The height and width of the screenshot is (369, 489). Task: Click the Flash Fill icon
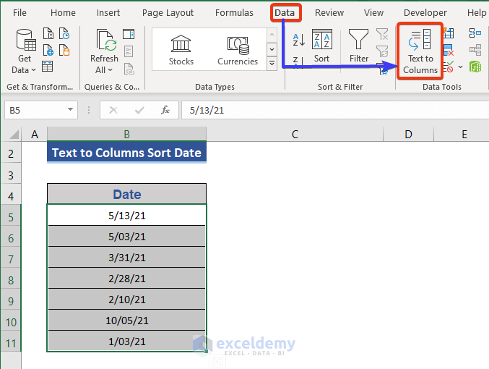point(449,33)
